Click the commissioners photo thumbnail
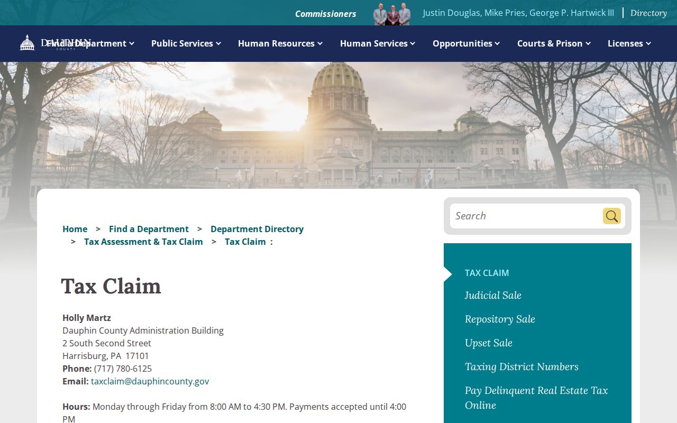The image size is (677, 423). [392, 14]
